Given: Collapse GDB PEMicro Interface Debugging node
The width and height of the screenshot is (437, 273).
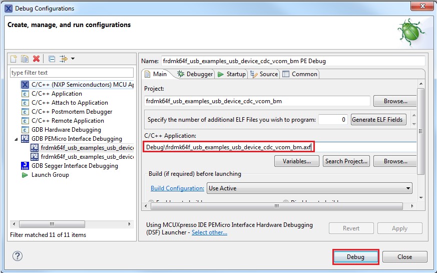Looking at the screenshot, I should click(x=16, y=139).
